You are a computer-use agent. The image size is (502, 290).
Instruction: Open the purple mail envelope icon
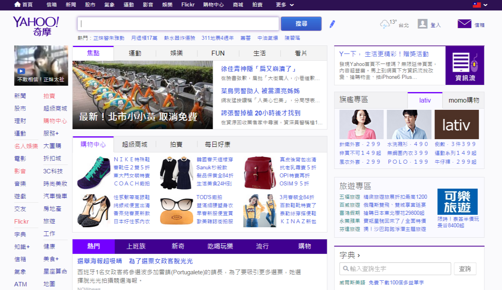click(x=464, y=24)
